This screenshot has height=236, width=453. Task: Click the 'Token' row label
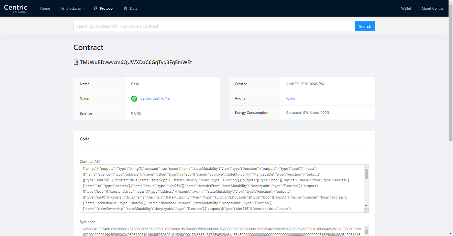click(x=84, y=99)
